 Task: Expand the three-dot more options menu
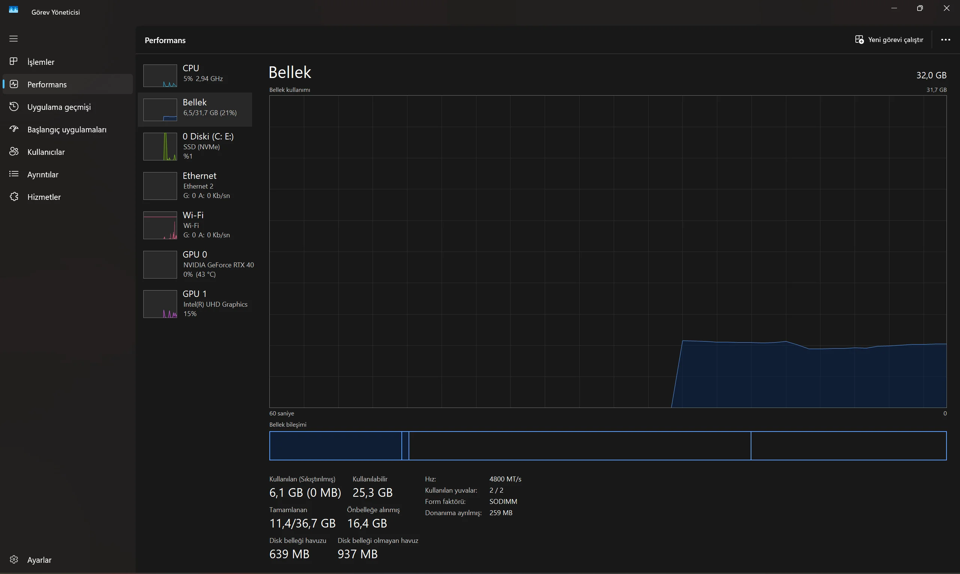(x=945, y=40)
